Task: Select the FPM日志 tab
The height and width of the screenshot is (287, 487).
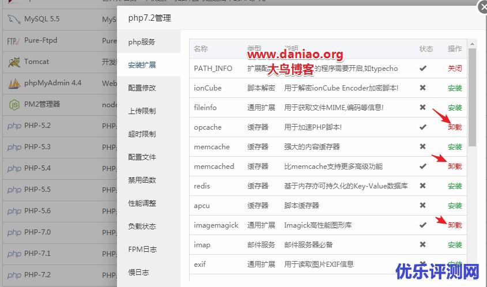Action: 142,249
